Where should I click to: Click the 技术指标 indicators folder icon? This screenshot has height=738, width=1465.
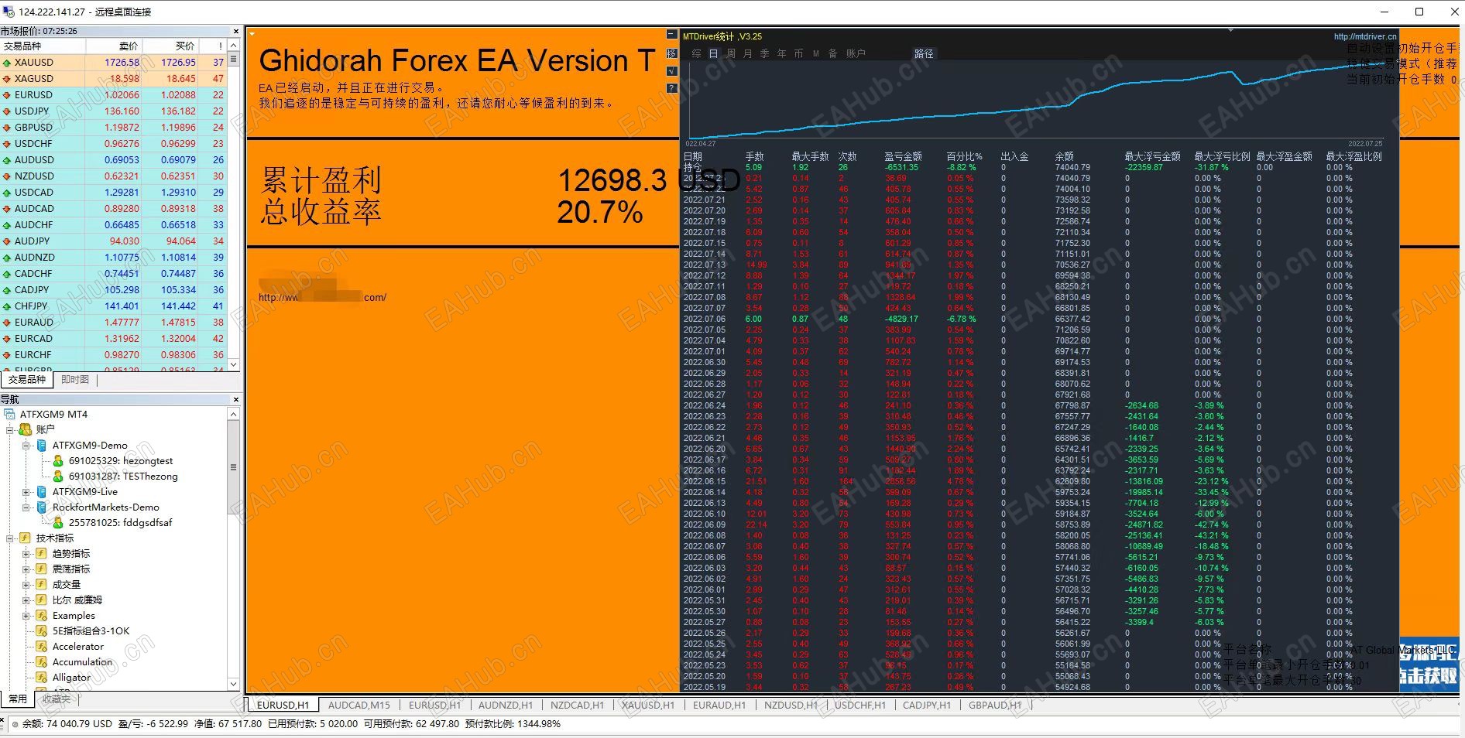[x=26, y=538]
